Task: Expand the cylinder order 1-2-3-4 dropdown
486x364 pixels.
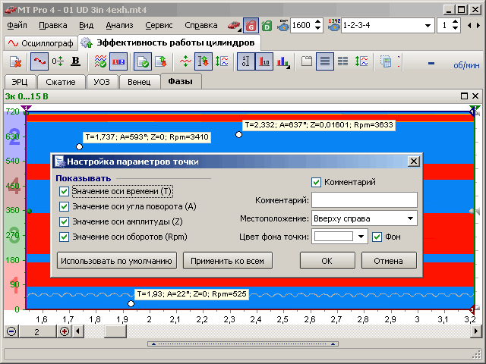Action: click(427, 25)
